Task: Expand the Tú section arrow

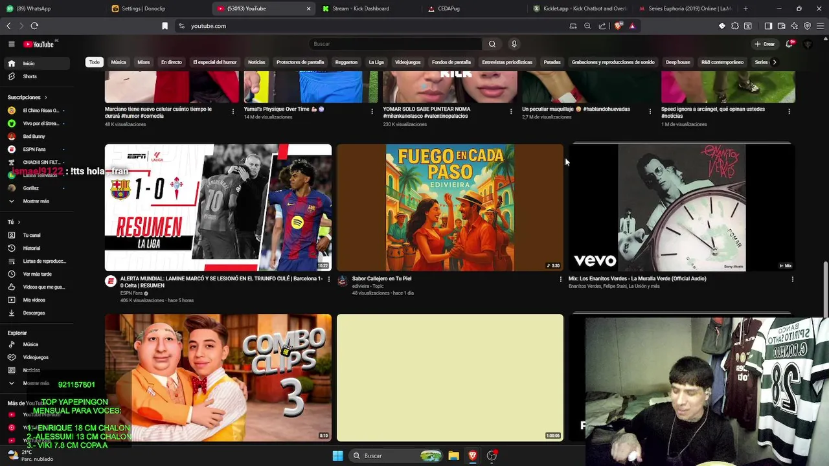Action: coord(19,222)
